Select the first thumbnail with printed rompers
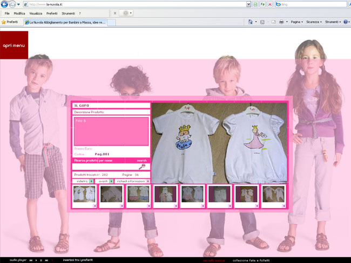351x263 pixels. point(84,194)
